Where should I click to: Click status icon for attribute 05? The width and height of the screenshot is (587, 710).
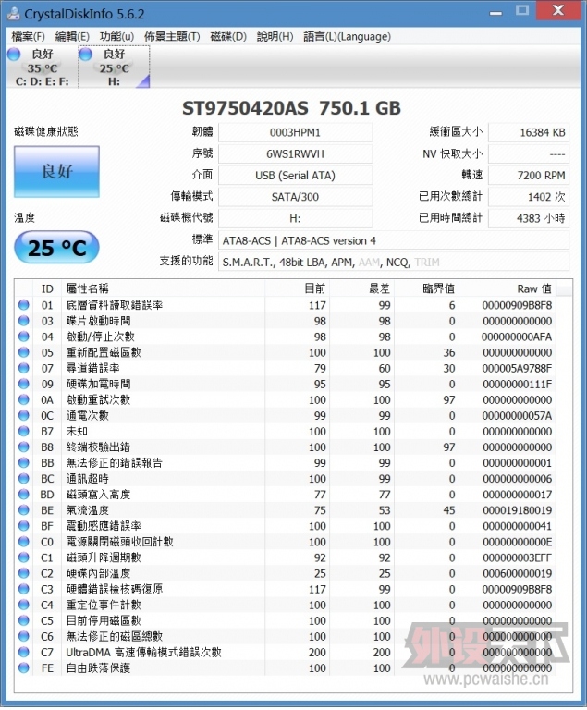pyautogui.click(x=23, y=352)
